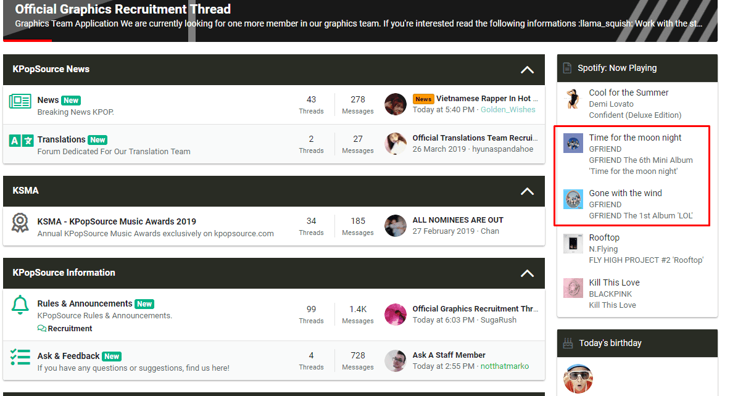The image size is (730, 396).
Task: Open Official Graphics Recruitment Thr... latest post
Action: click(475, 308)
